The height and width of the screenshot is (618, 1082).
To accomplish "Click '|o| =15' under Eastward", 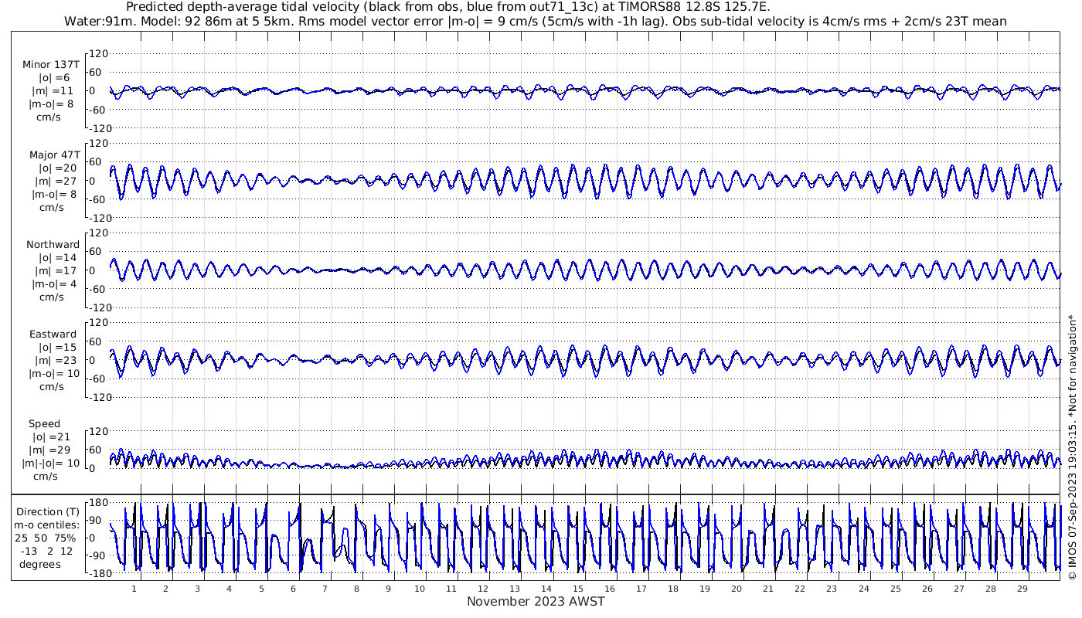I will click(x=57, y=347).
